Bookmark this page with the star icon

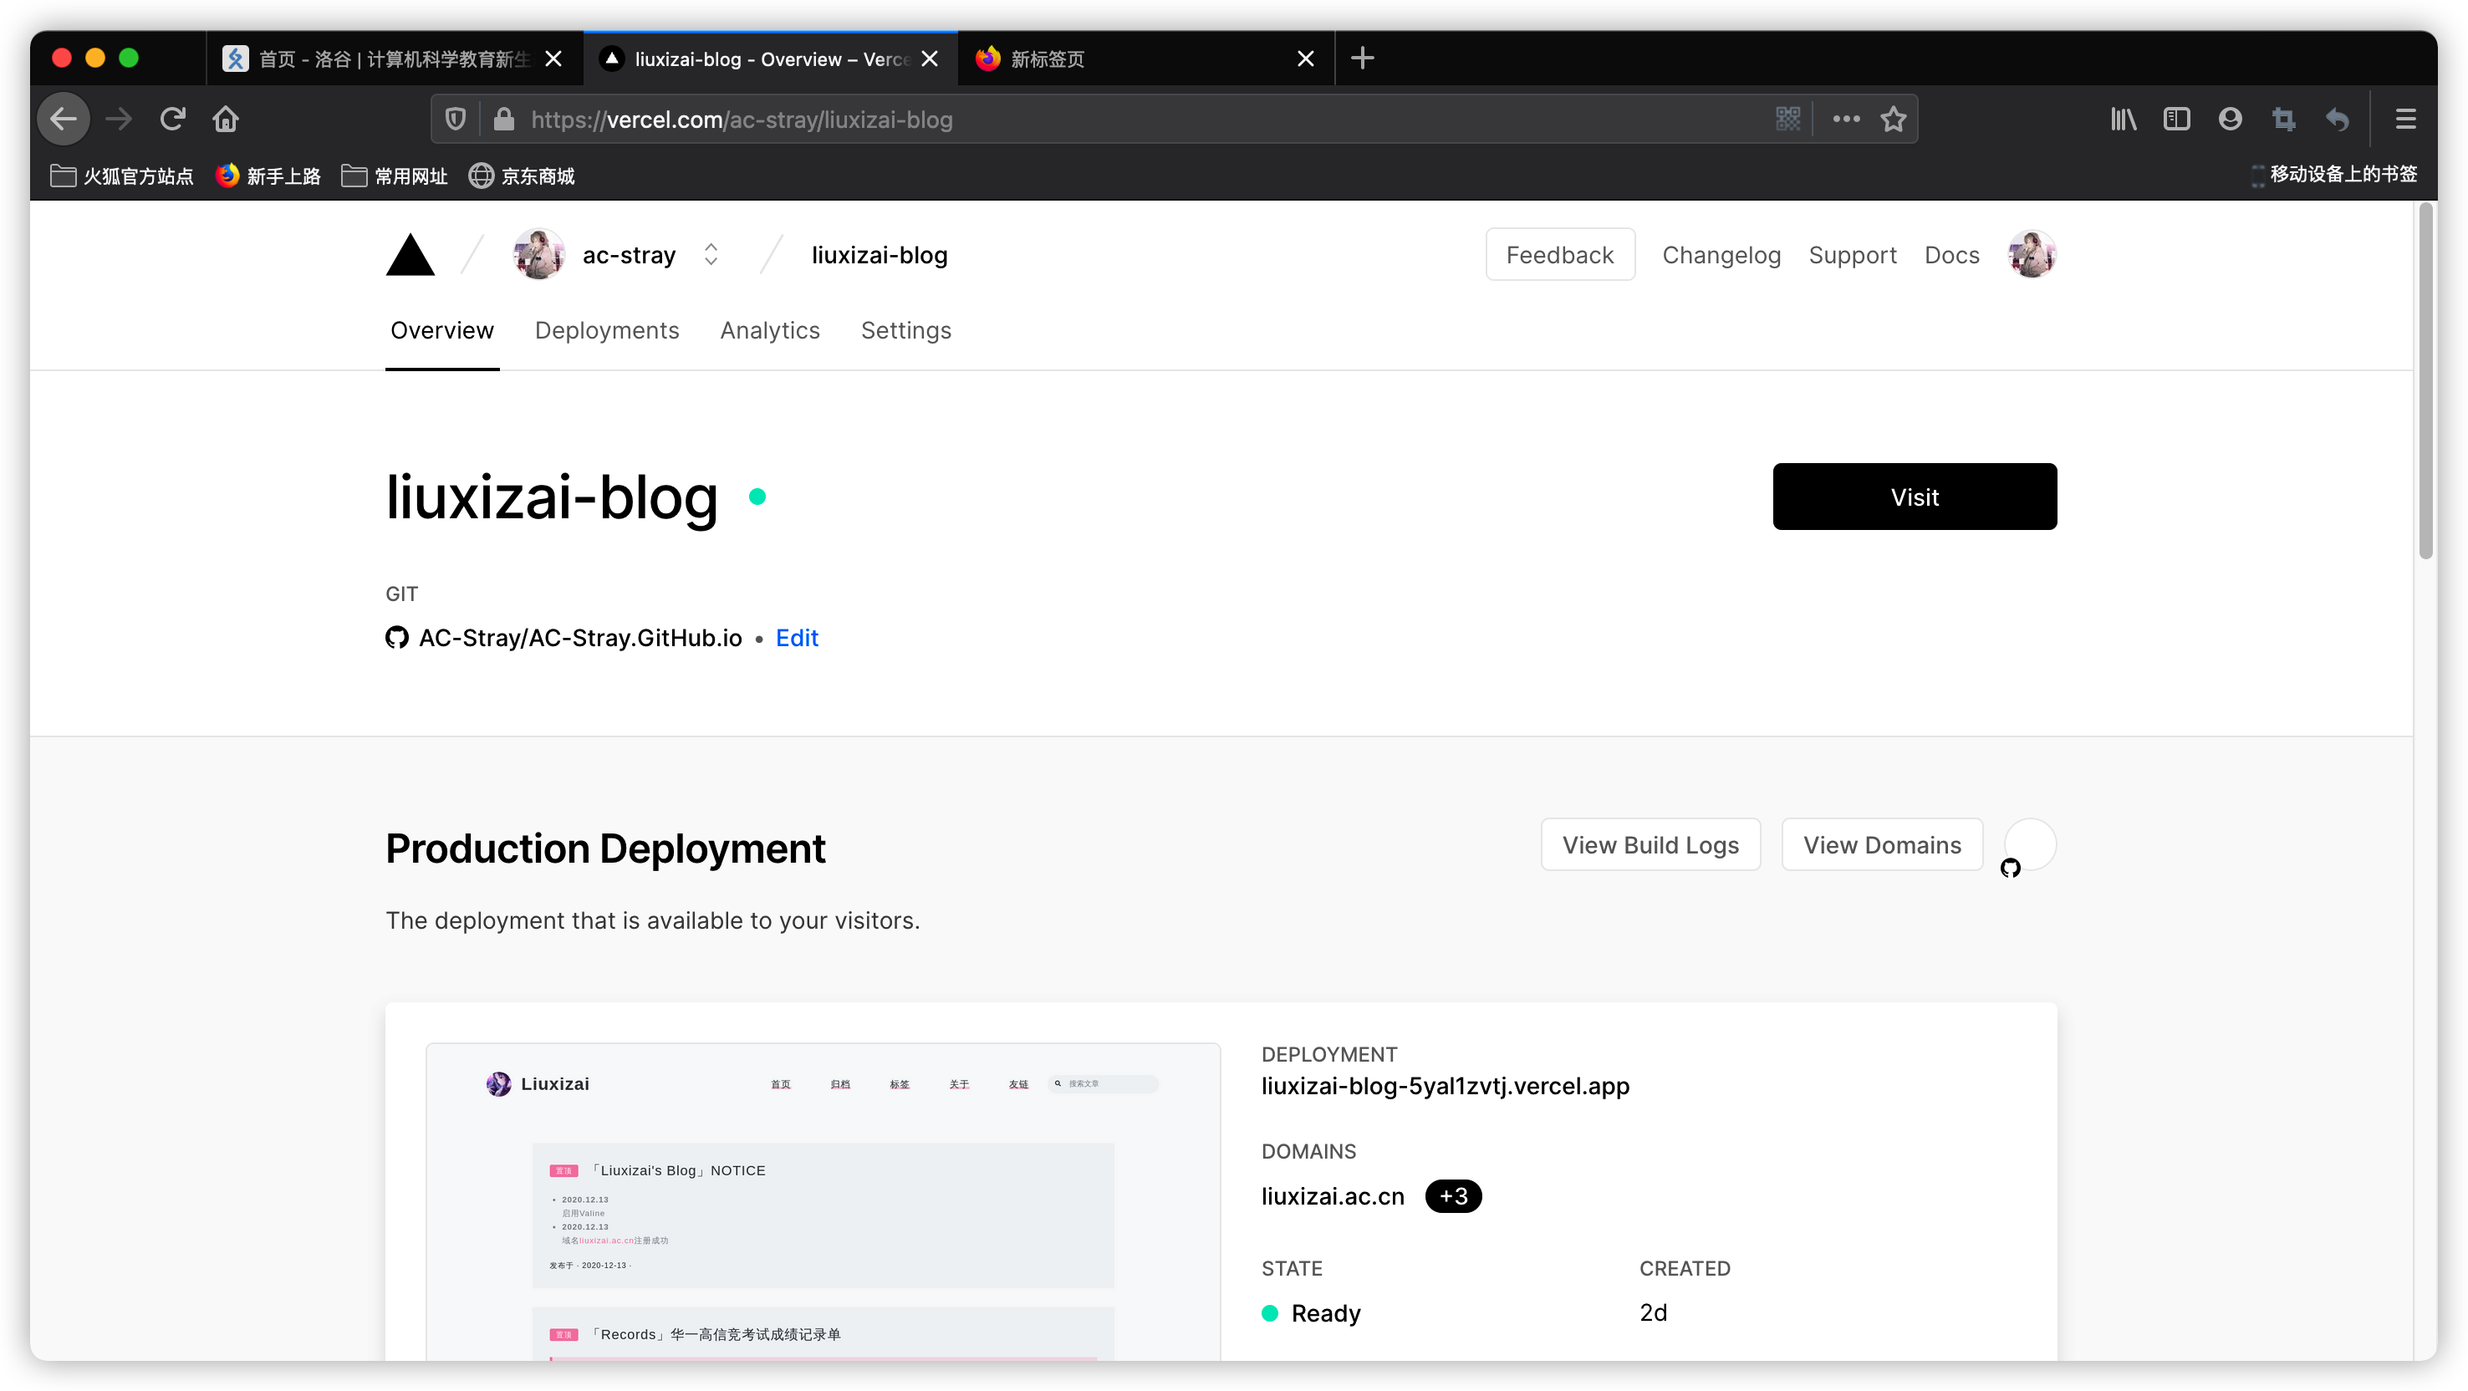1893,119
